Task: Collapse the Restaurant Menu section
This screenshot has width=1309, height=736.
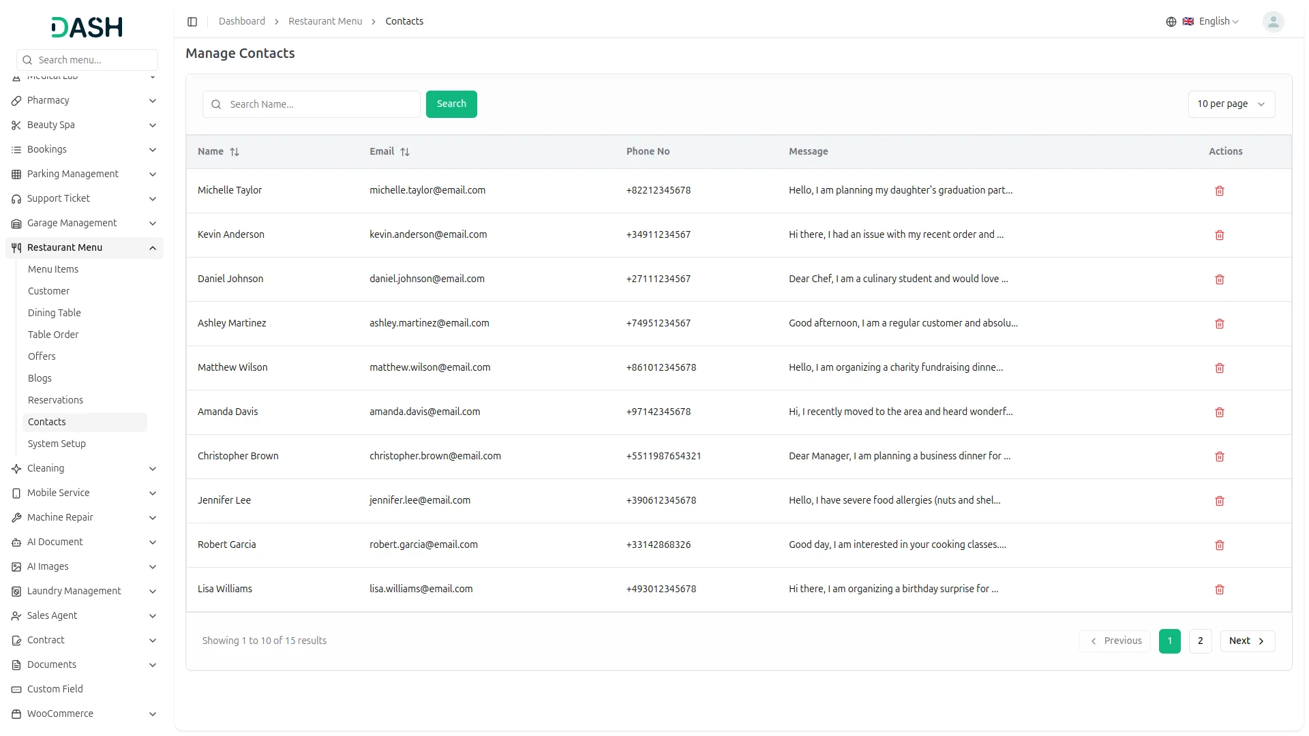Action: 85,247
